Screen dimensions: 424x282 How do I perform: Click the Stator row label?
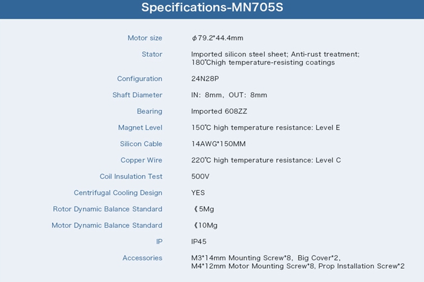coord(151,54)
